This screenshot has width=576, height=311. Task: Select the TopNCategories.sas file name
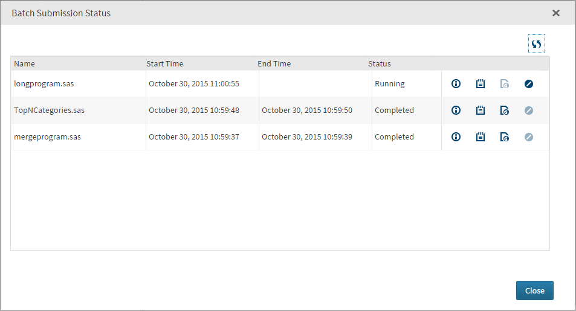coord(50,111)
